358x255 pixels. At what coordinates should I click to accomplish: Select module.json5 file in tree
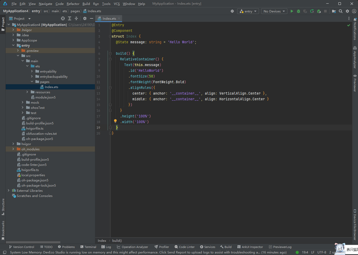pos(45,97)
